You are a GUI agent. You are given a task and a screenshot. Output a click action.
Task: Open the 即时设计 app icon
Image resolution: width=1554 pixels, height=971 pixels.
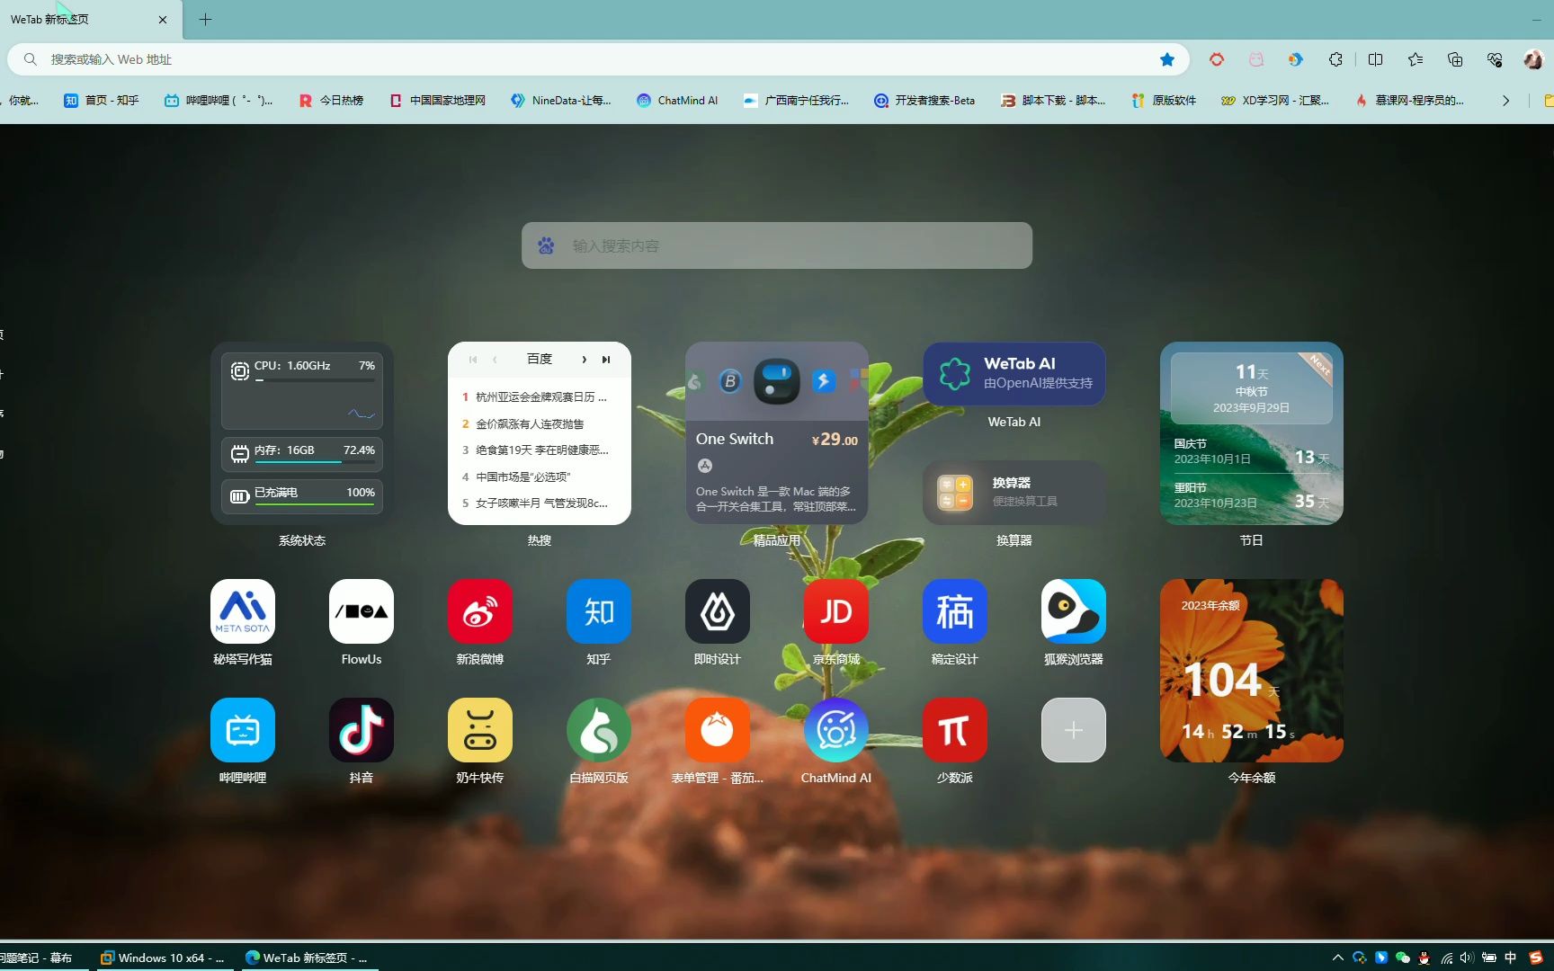pos(718,611)
